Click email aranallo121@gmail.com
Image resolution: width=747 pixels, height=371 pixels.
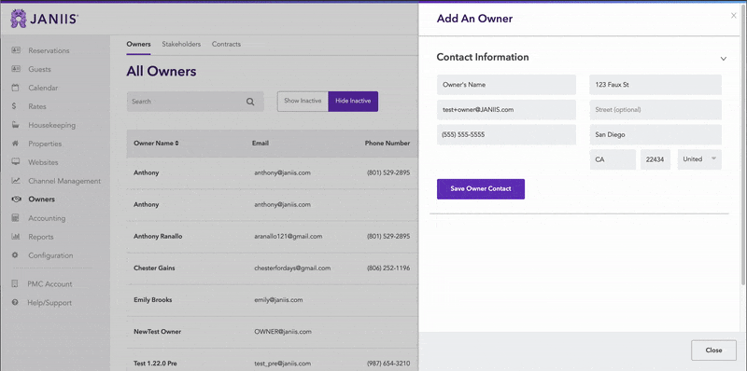(289, 237)
